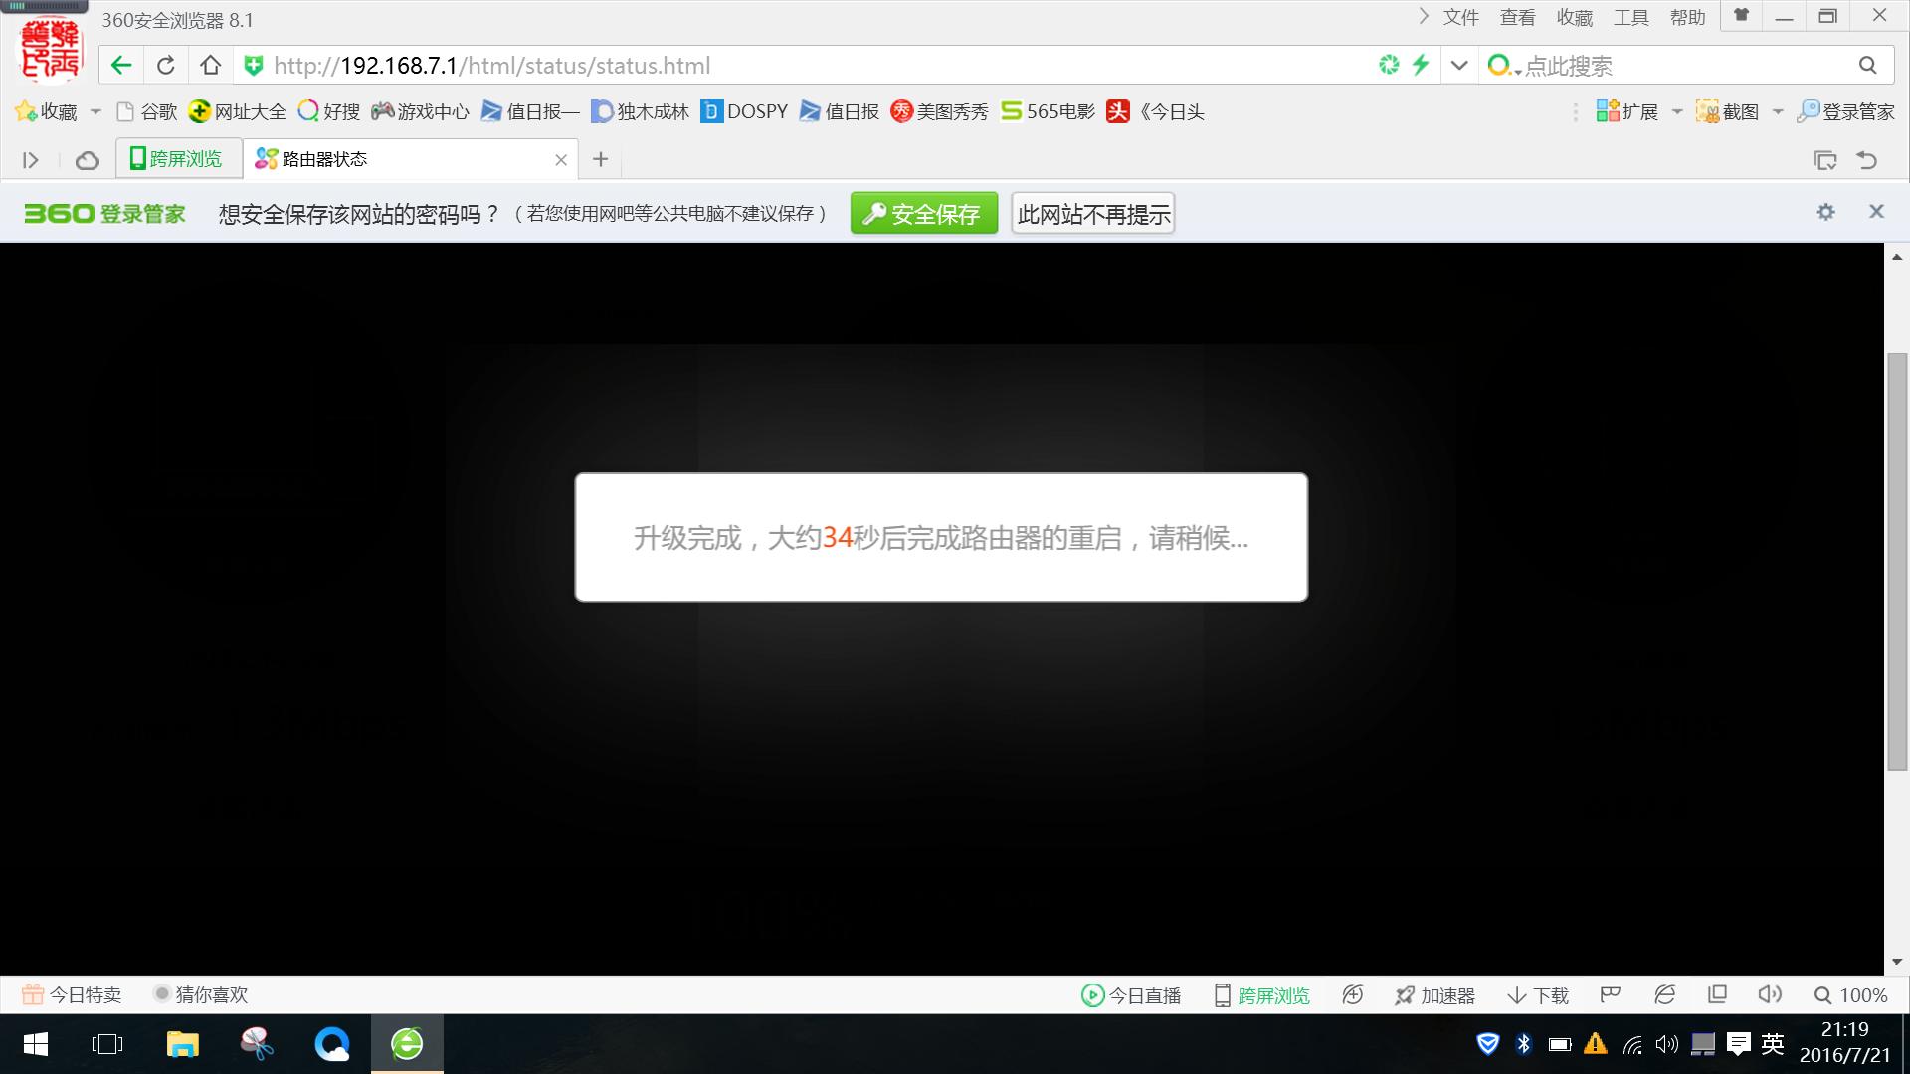
Task: Expand the 截图 screenshot options dropdown
Action: point(1776,111)
